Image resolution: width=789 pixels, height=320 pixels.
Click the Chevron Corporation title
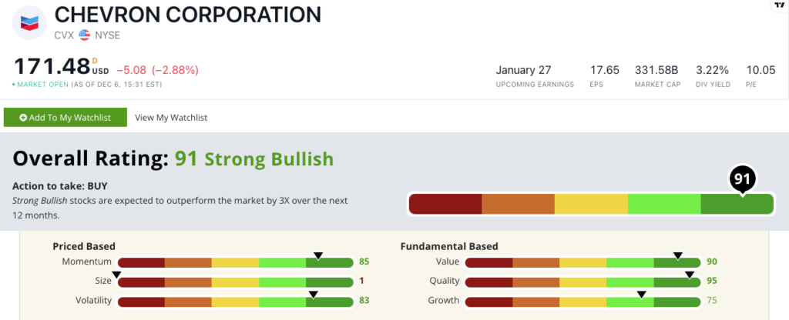click(189, 15)
